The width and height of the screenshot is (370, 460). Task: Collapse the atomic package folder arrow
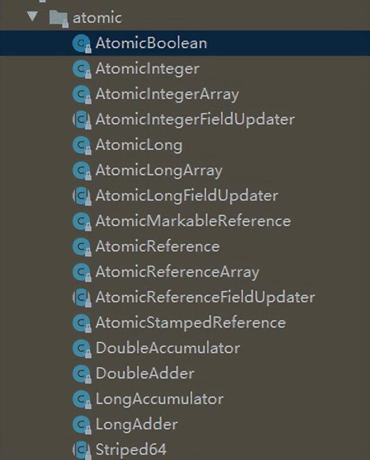(x=32, y=16)
